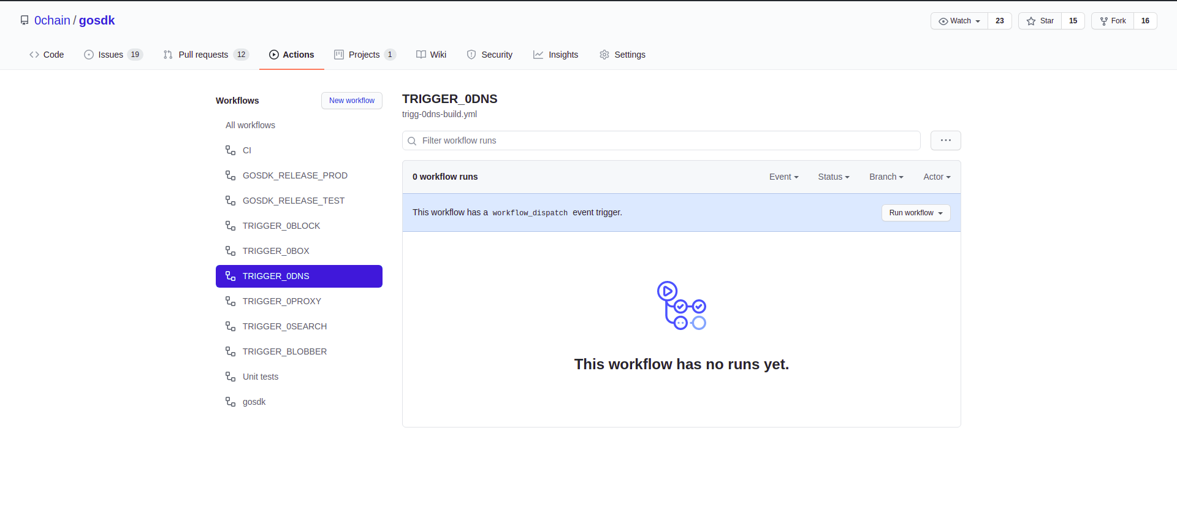Image resolution: width=1177 pixels, height=514 pixels.
Task: Click workflow icon beside TRIGGER_0PROXY
Action: click(x=230, y=301)
